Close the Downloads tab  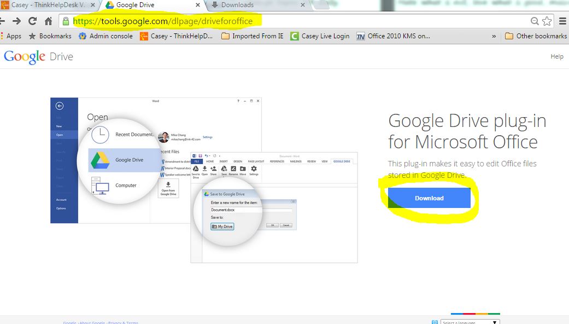coord(303,5)
